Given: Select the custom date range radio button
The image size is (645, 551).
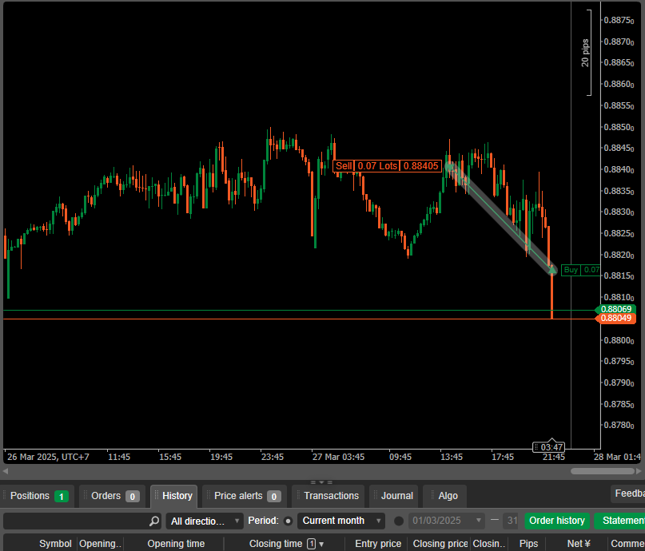Looking at the screenshot, I should click(399, 521).
